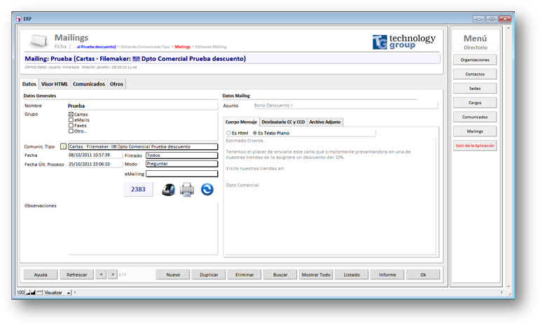This screenshot has width=540, height=325.
Task: Check the Faxes group checkbox
Action: [x=71, y=125]
